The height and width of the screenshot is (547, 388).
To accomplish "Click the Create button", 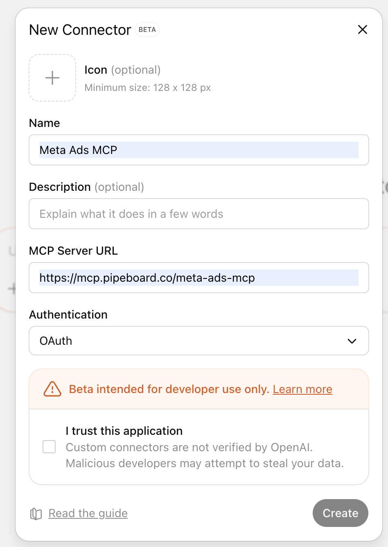I will pyautogui.click(x=341, y=513).
